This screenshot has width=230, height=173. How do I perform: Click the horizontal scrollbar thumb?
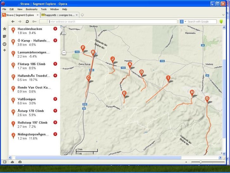coord(98,157)
